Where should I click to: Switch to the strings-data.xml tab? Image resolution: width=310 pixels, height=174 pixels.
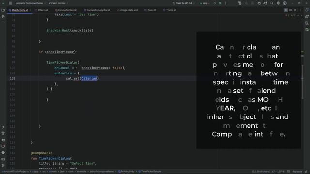coord(127,10)
